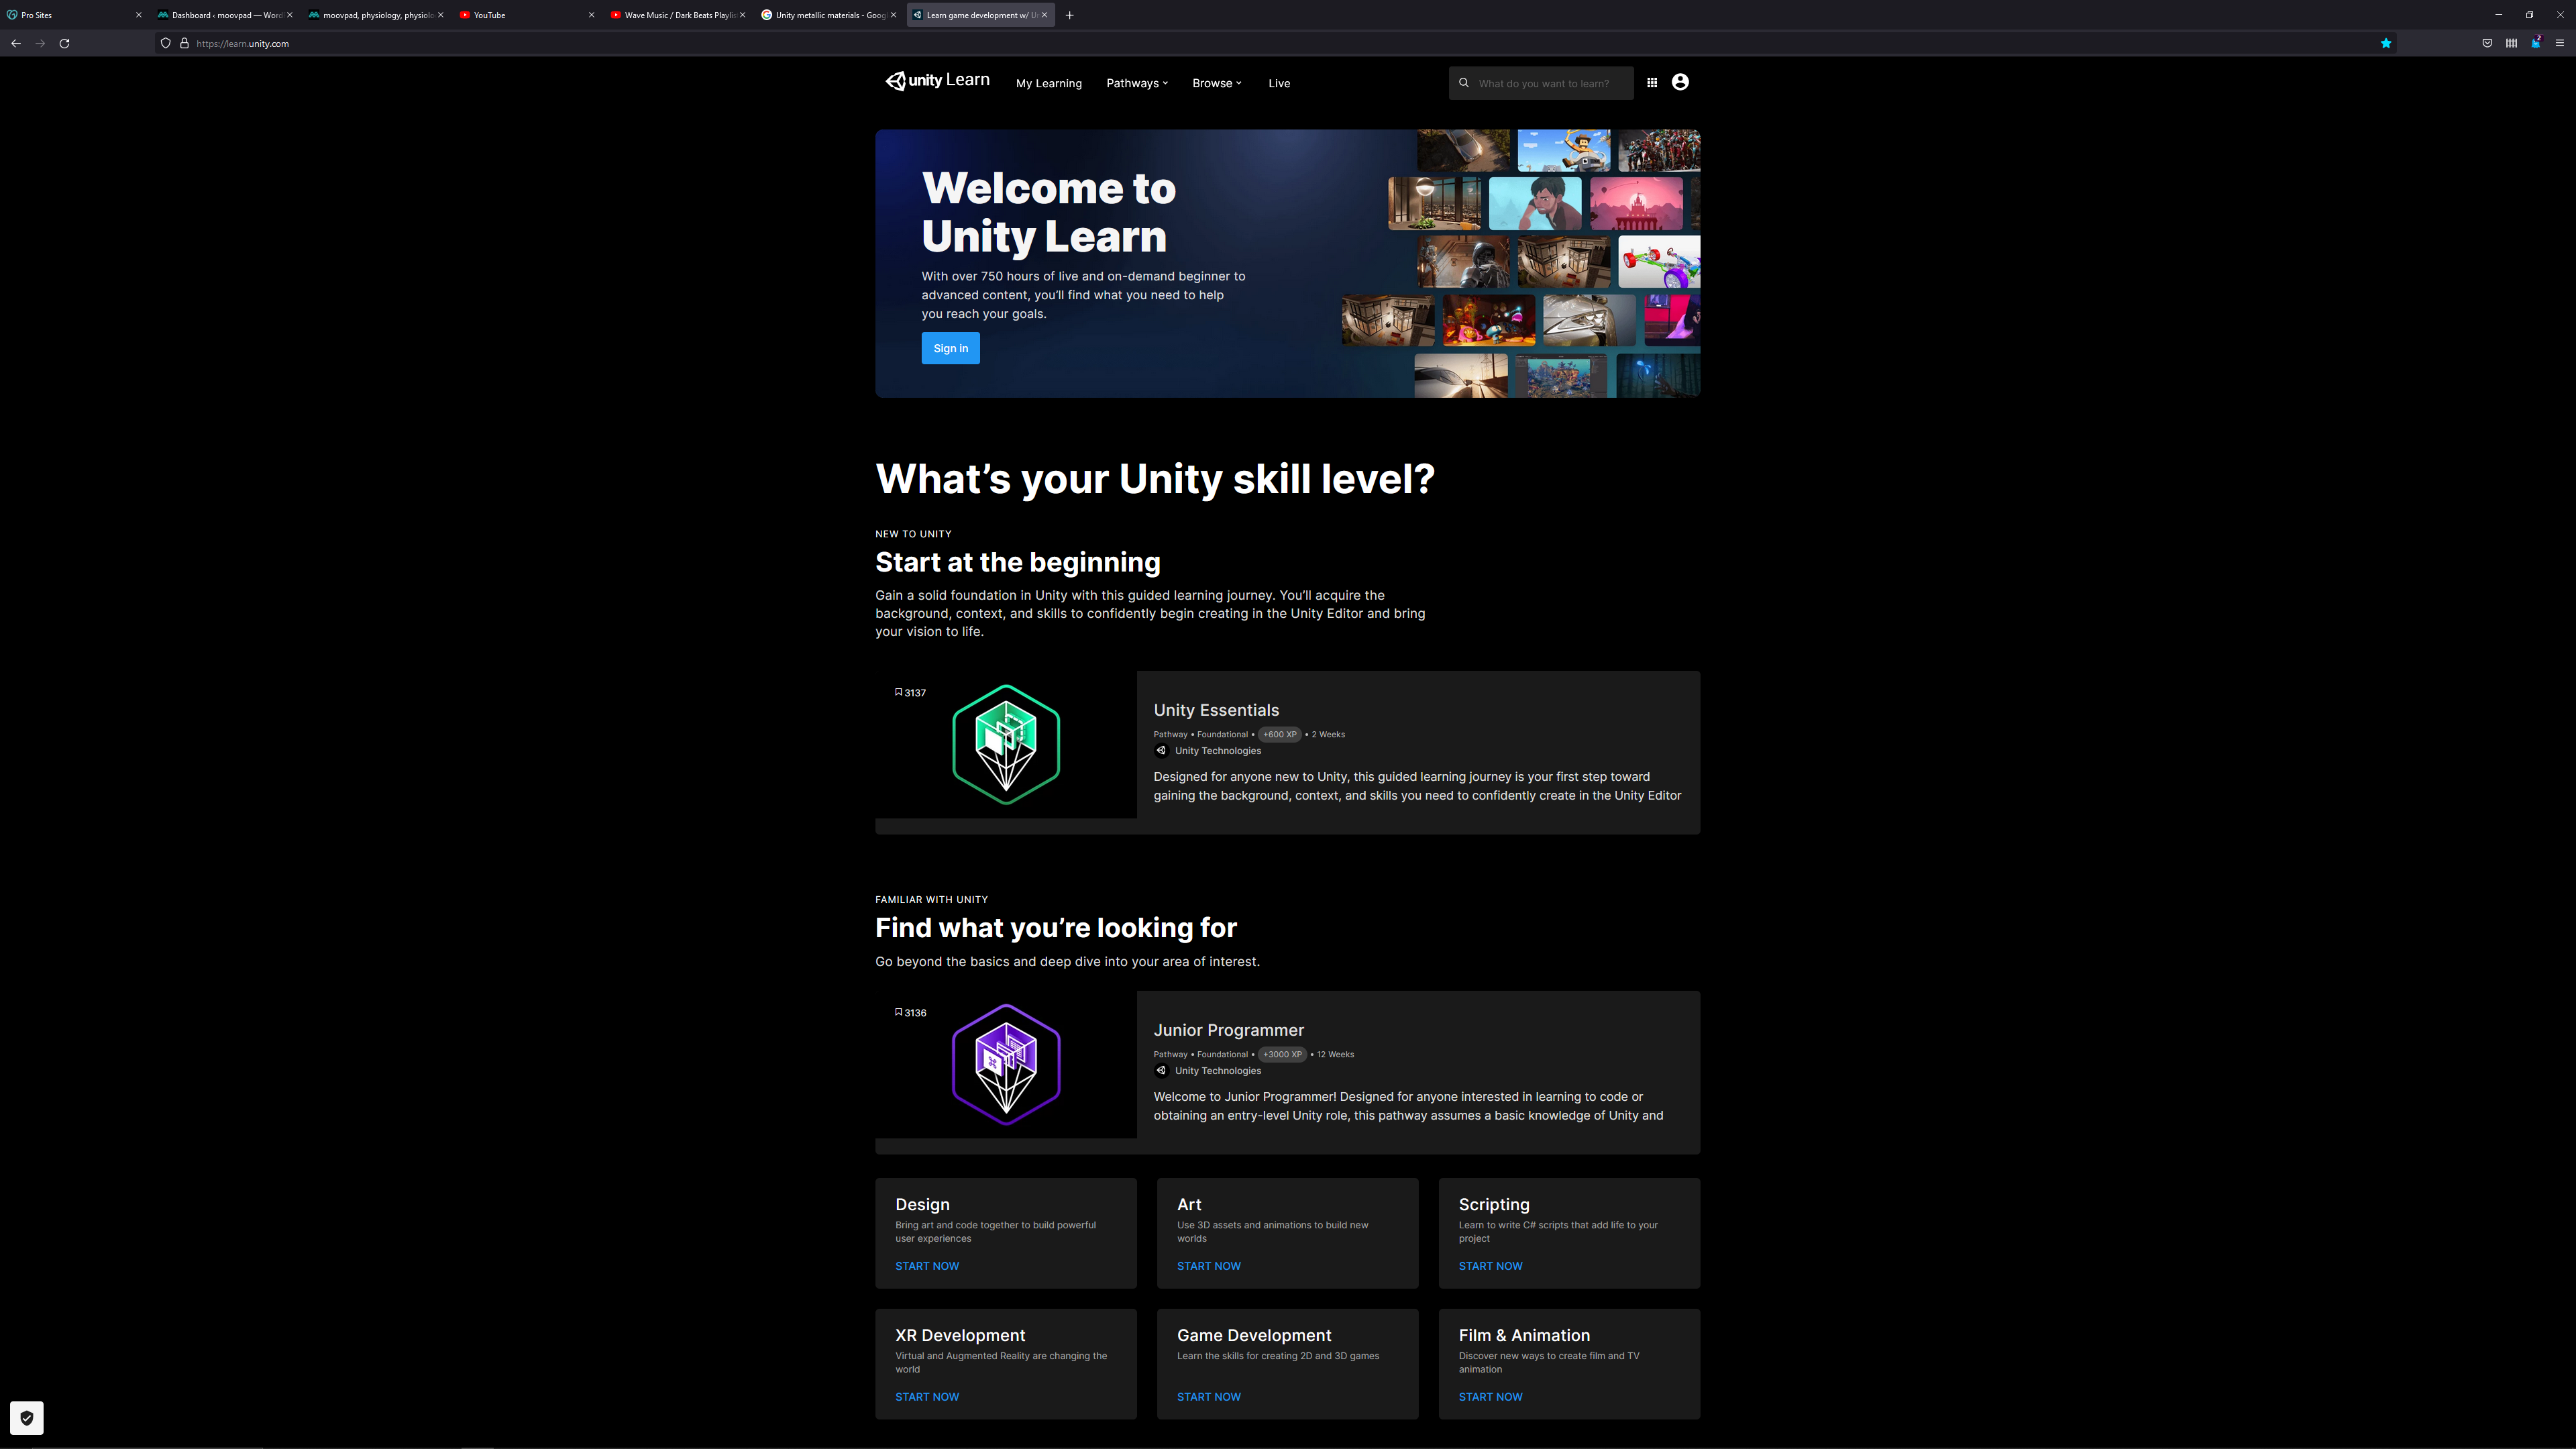
Task: Click the anime character thumbnail in hero banner
Action: [x=1535, y=204]
